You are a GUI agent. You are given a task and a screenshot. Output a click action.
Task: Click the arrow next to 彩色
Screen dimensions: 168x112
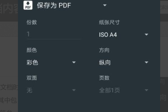(74, 62)
